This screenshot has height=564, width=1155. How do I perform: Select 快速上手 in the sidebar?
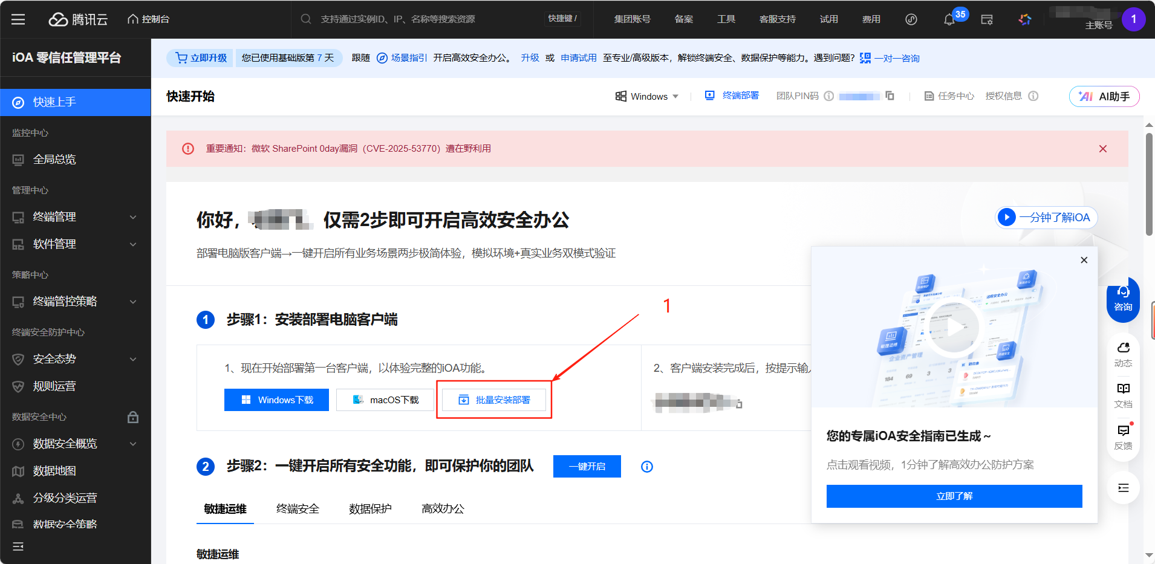[56, 102]
